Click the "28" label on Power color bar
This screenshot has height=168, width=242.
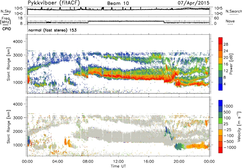(x=226, y=44)
